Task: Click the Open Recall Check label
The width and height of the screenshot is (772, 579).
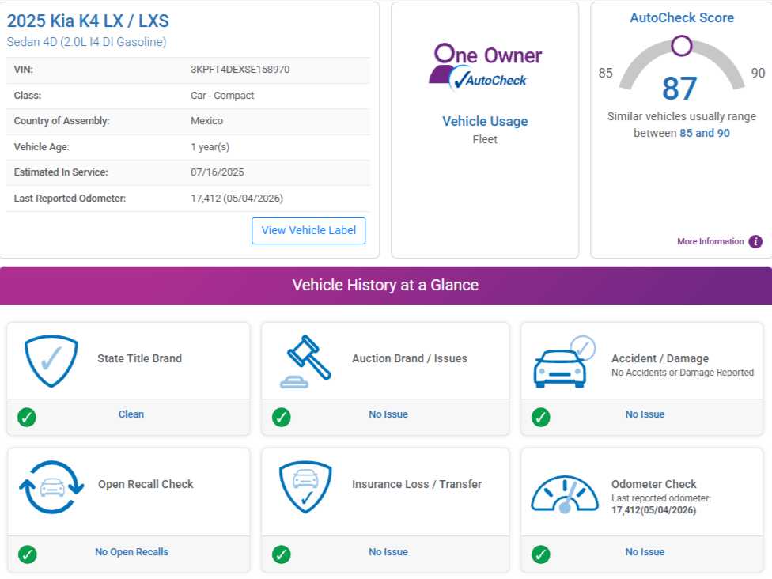Action: click(146, 484)
